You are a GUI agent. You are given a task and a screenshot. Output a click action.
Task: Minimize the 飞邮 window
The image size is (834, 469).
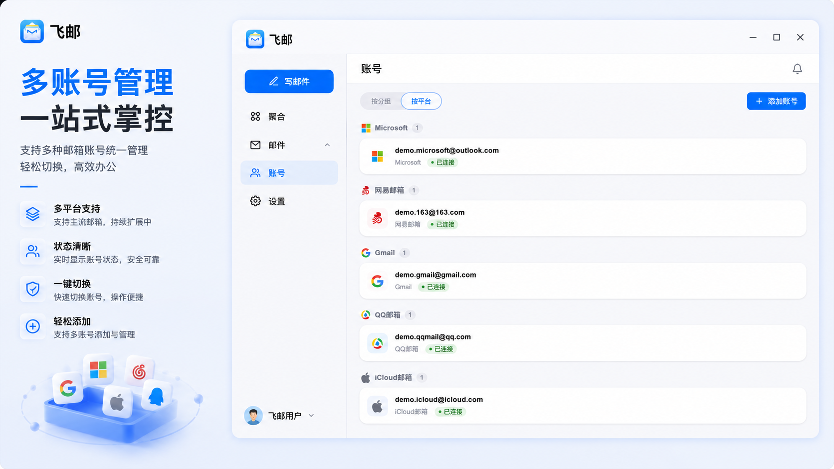coord(753,37)
